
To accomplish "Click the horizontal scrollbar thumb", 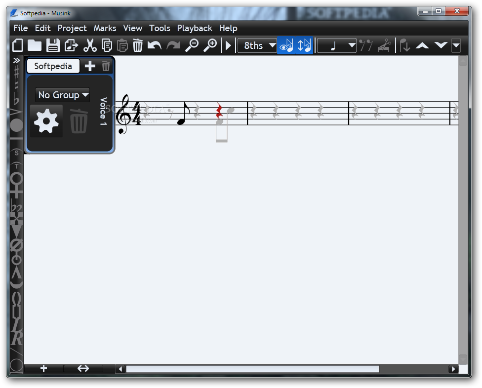I will (252, 369).
